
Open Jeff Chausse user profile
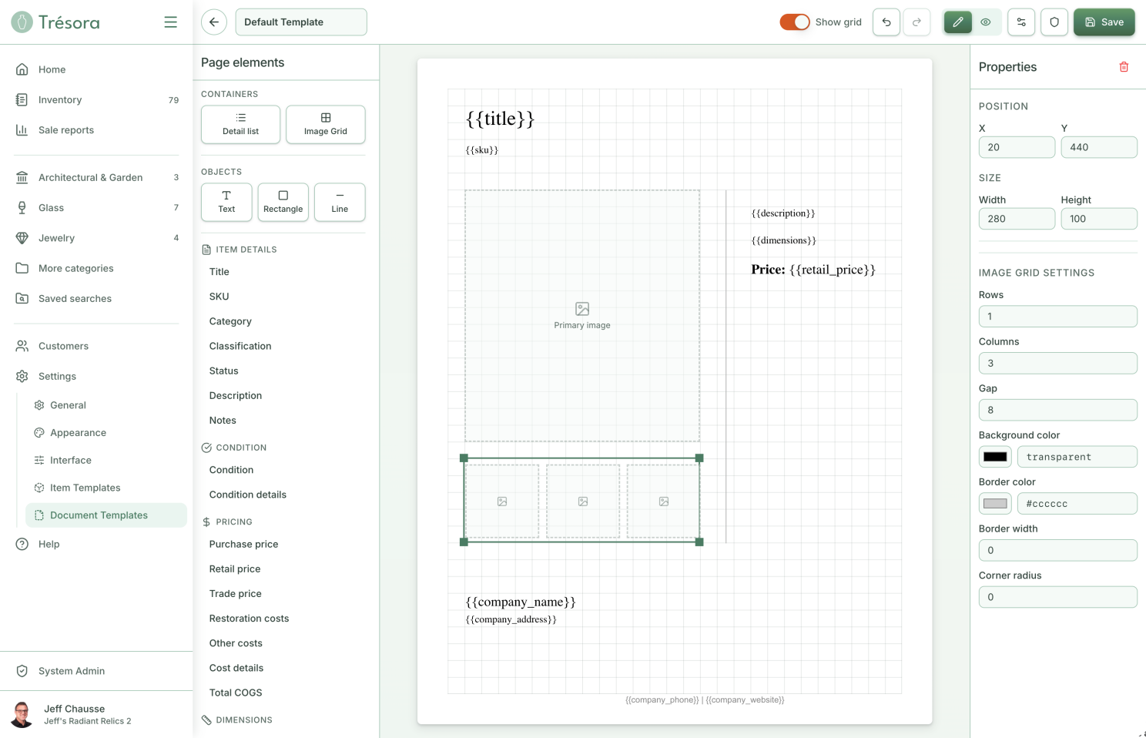tap(96, 714)
